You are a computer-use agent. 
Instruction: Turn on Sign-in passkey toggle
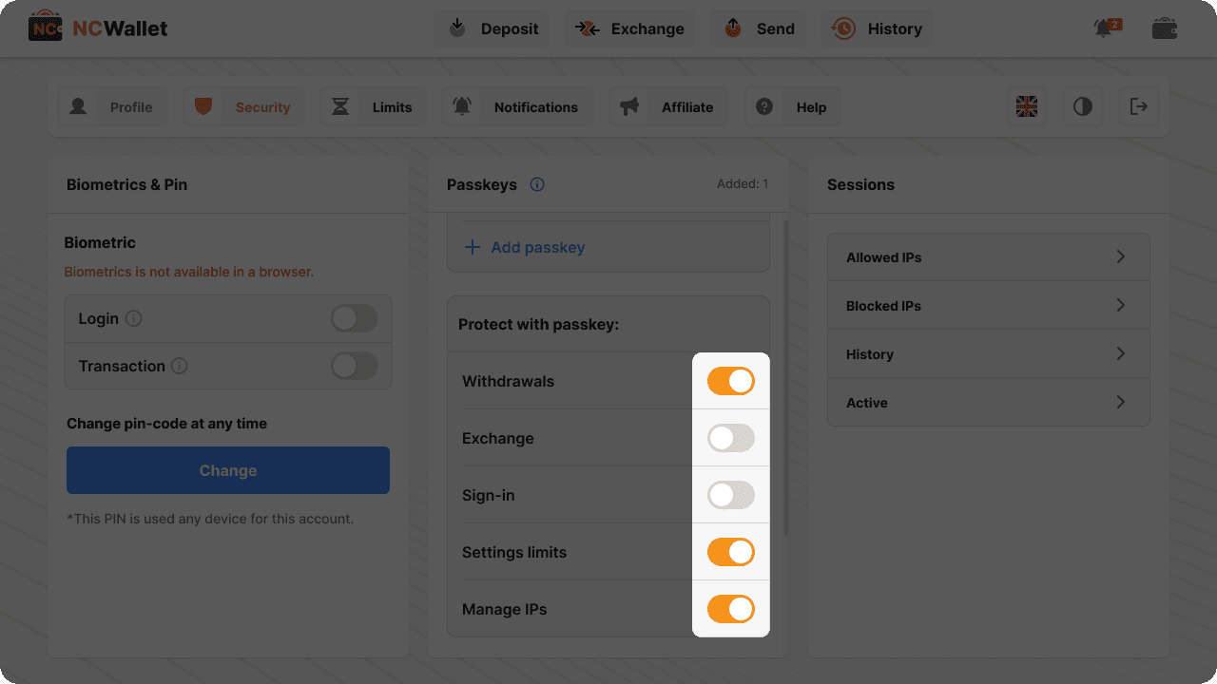point(730,495)
